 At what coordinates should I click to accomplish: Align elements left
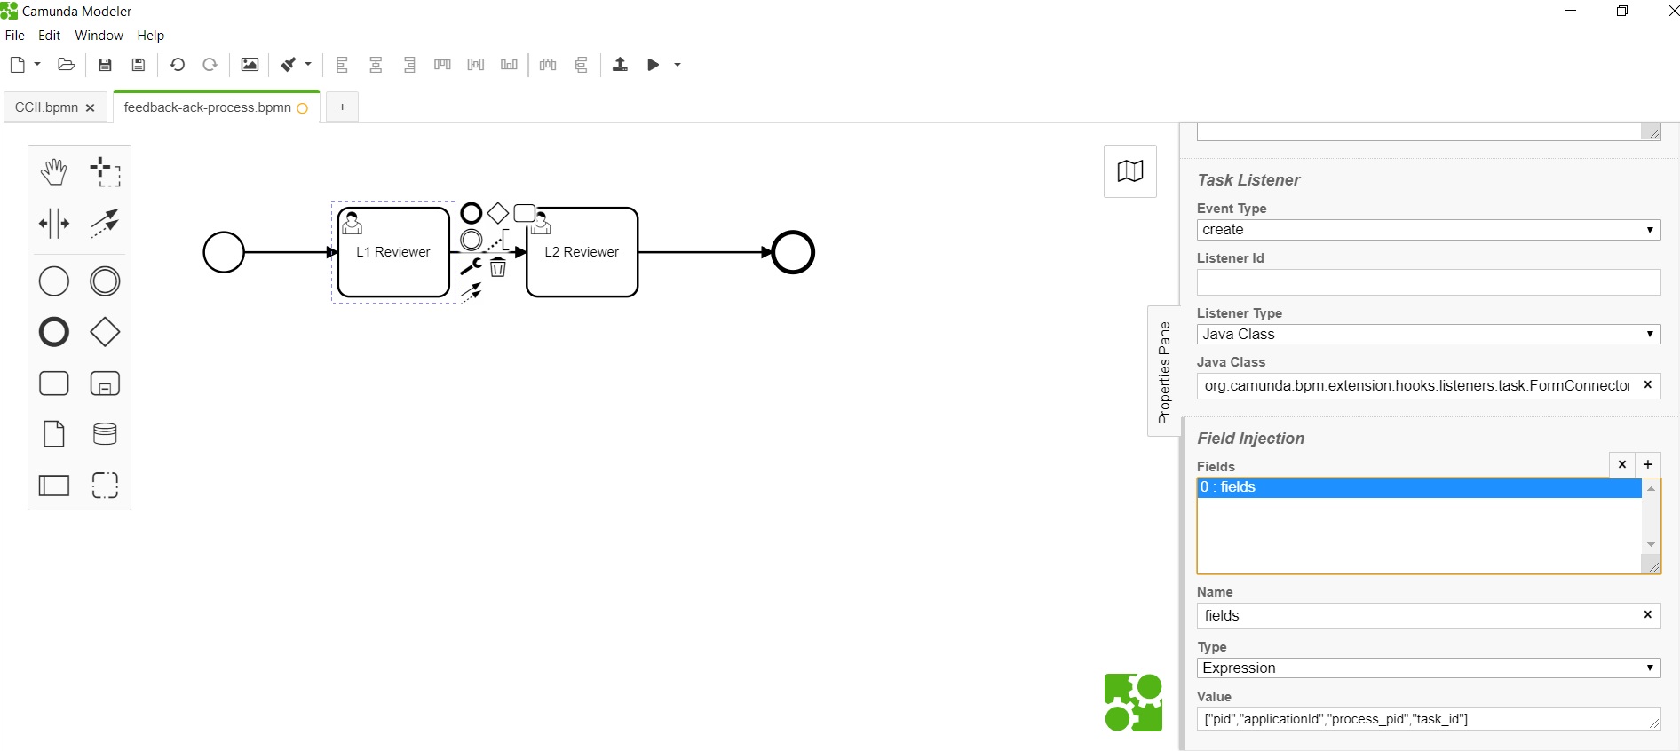[x=342, y=65]
